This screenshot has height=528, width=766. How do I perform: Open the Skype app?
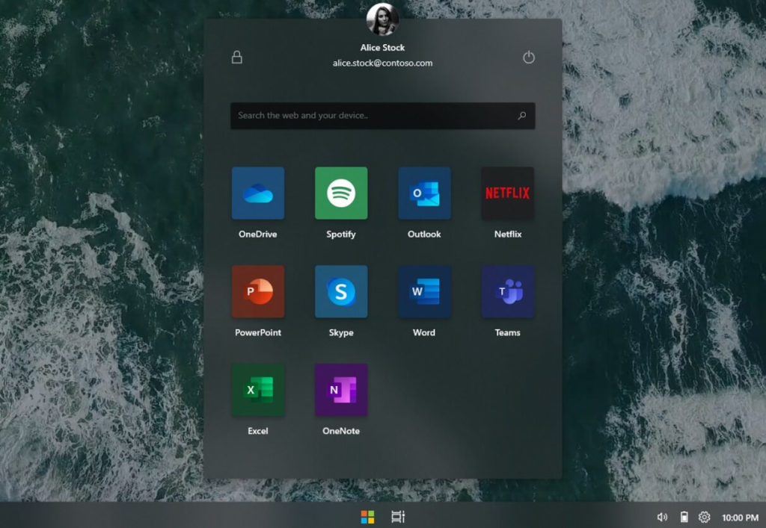click(340, 291)
